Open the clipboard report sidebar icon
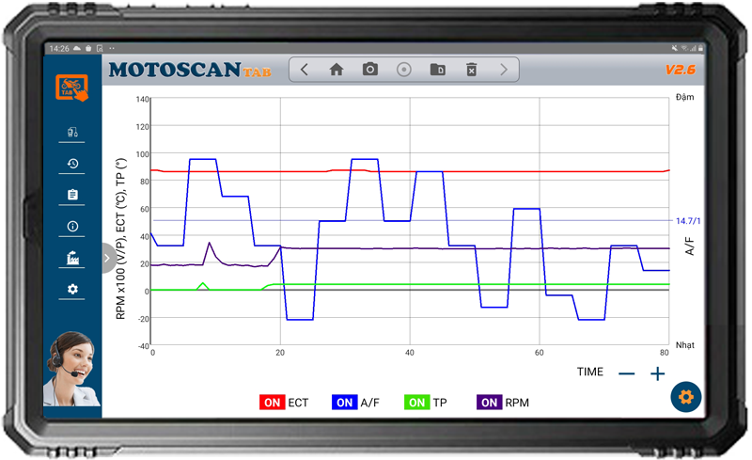The image size is (752, 460). point(72,195)
